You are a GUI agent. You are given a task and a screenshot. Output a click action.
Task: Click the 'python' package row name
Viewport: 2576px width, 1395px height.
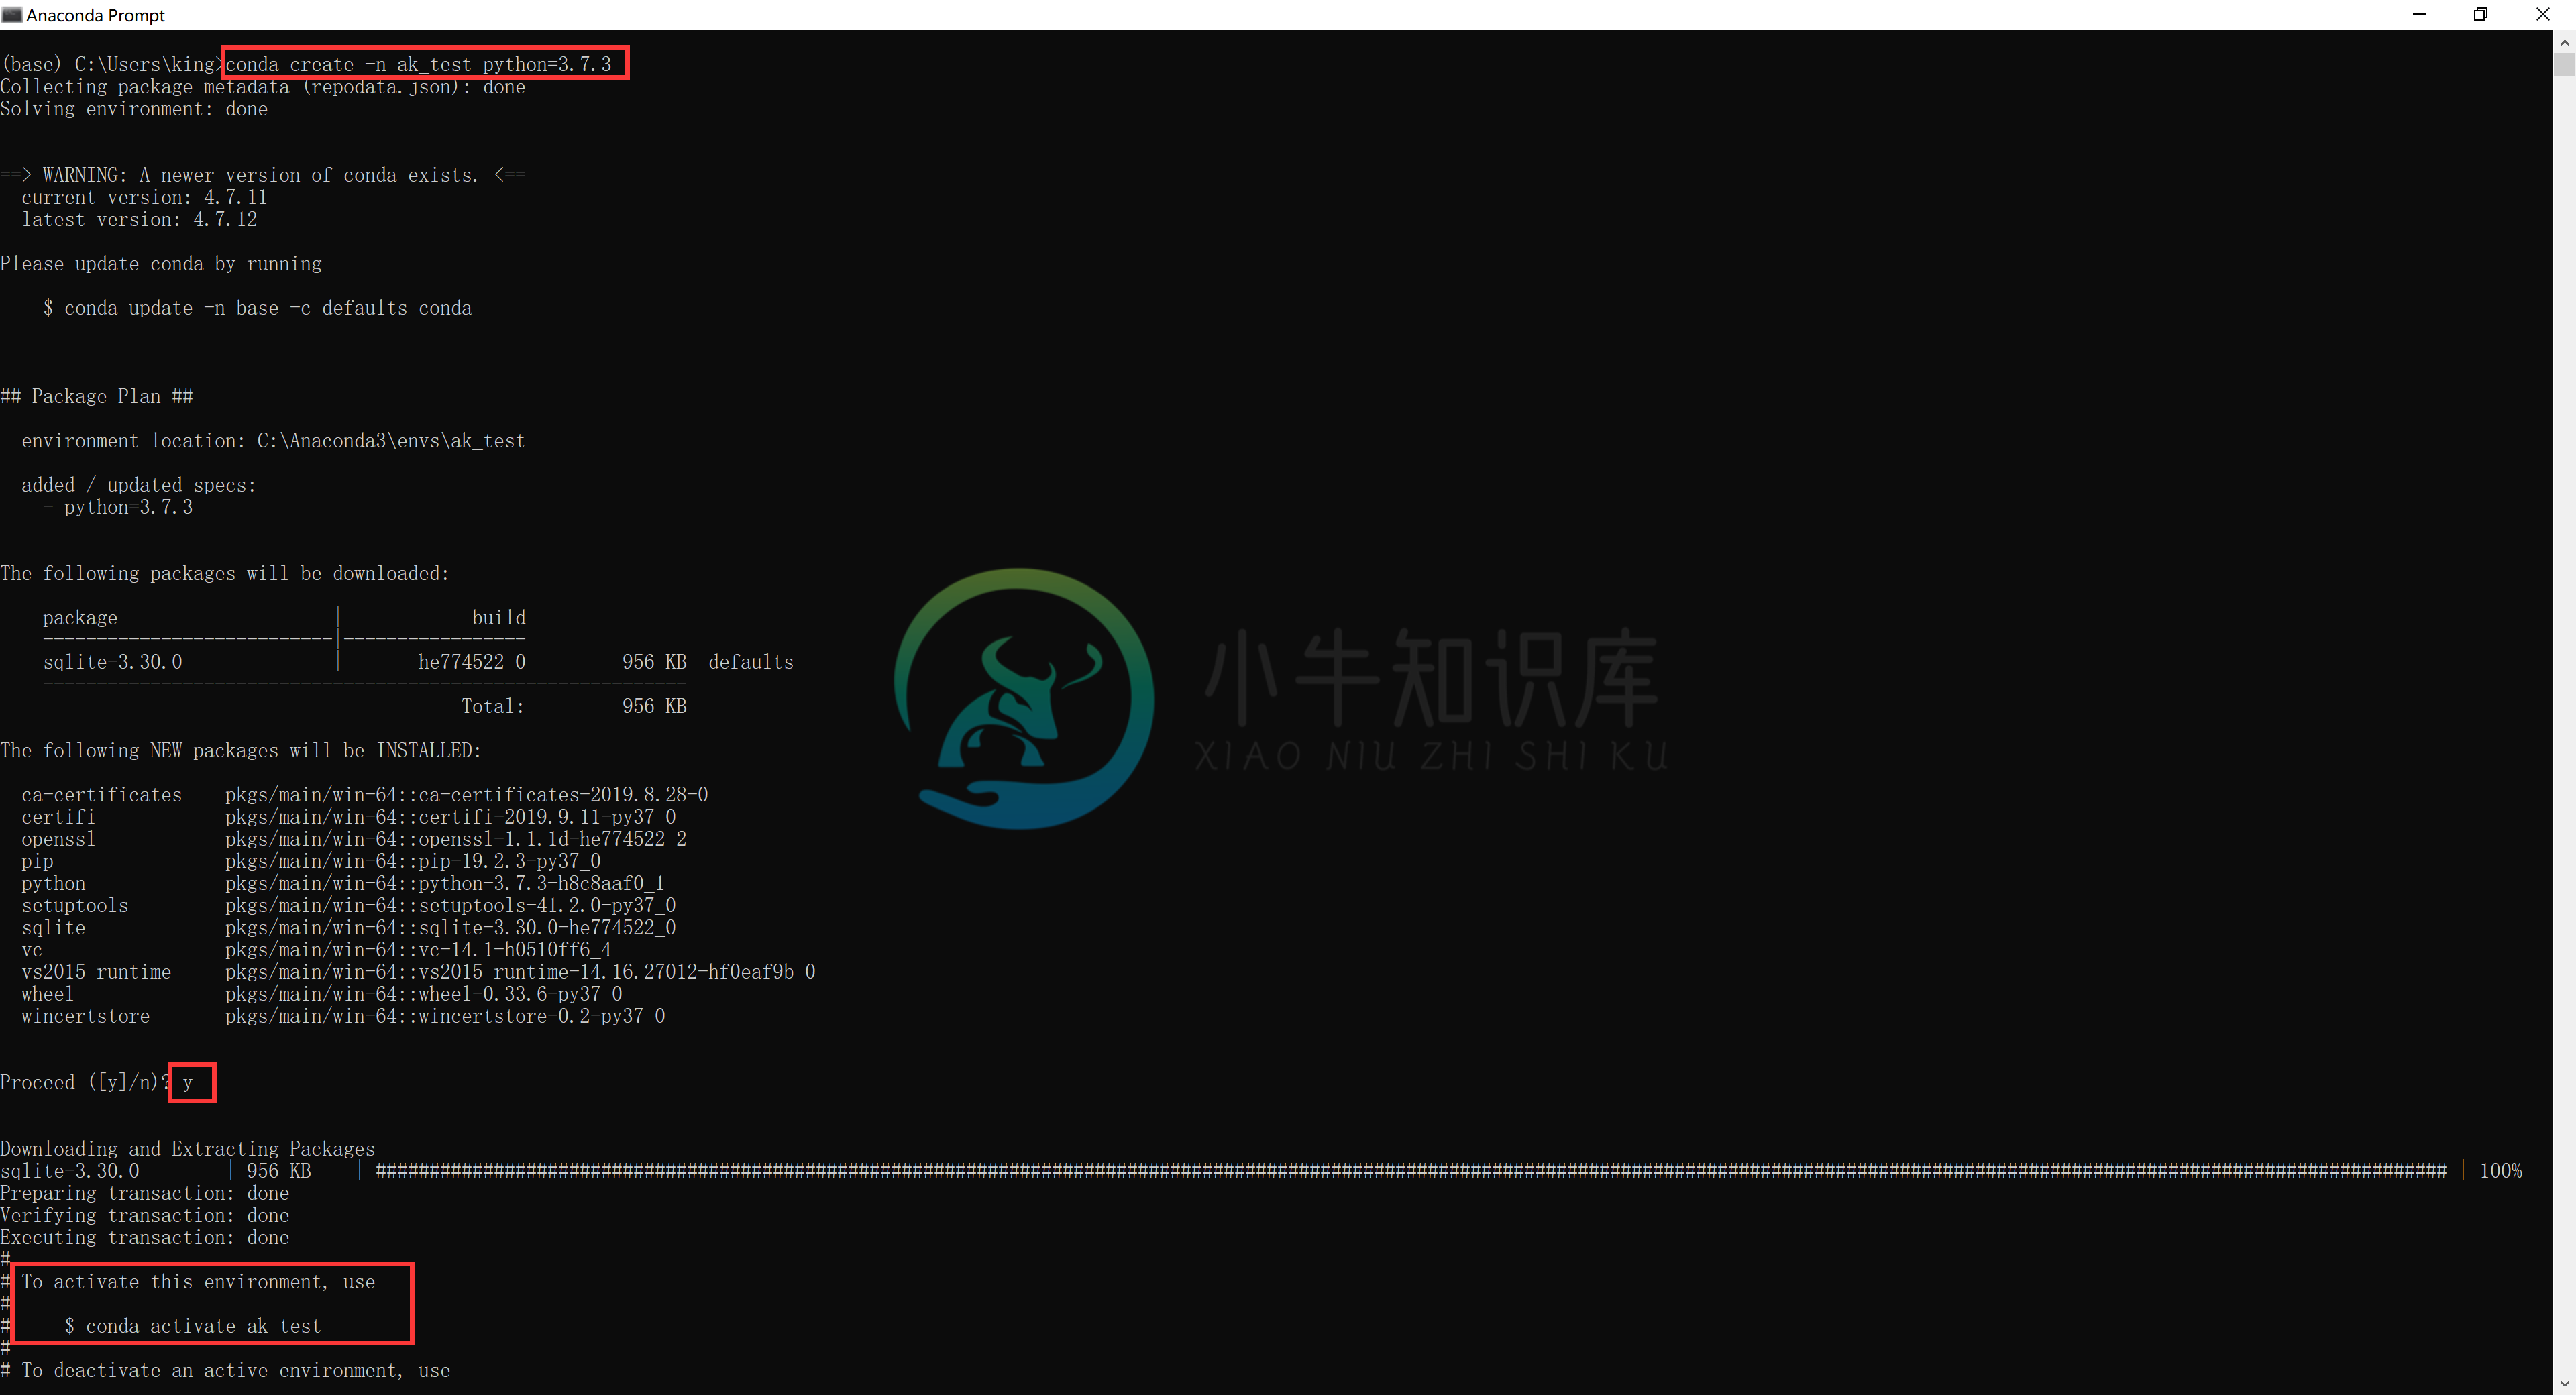[54, 883]
